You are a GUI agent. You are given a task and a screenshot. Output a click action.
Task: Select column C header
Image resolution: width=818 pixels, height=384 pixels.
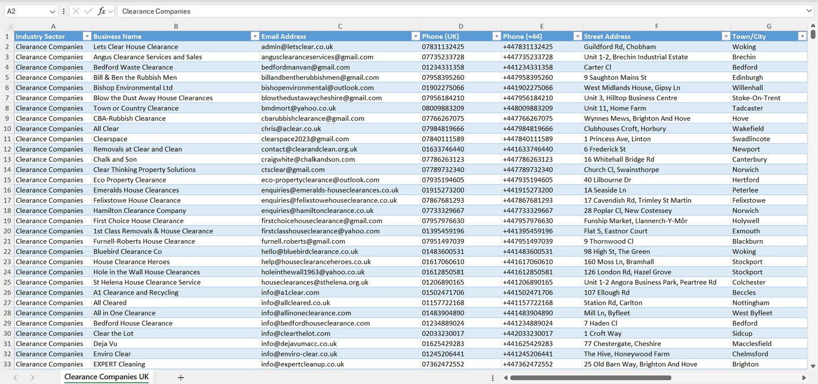tap(340, 27)
